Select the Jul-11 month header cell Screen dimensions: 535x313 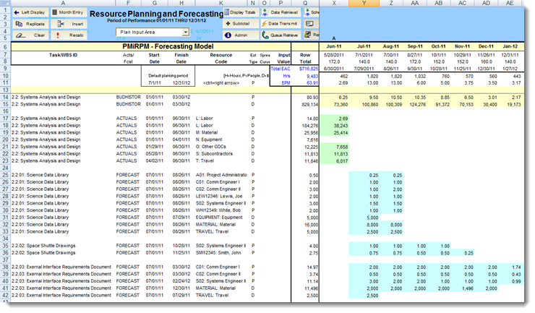(x=364, y=46)
